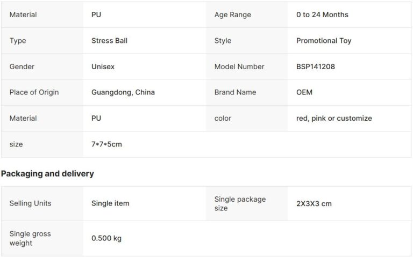Select the Type attribute label

coord(18,41)
